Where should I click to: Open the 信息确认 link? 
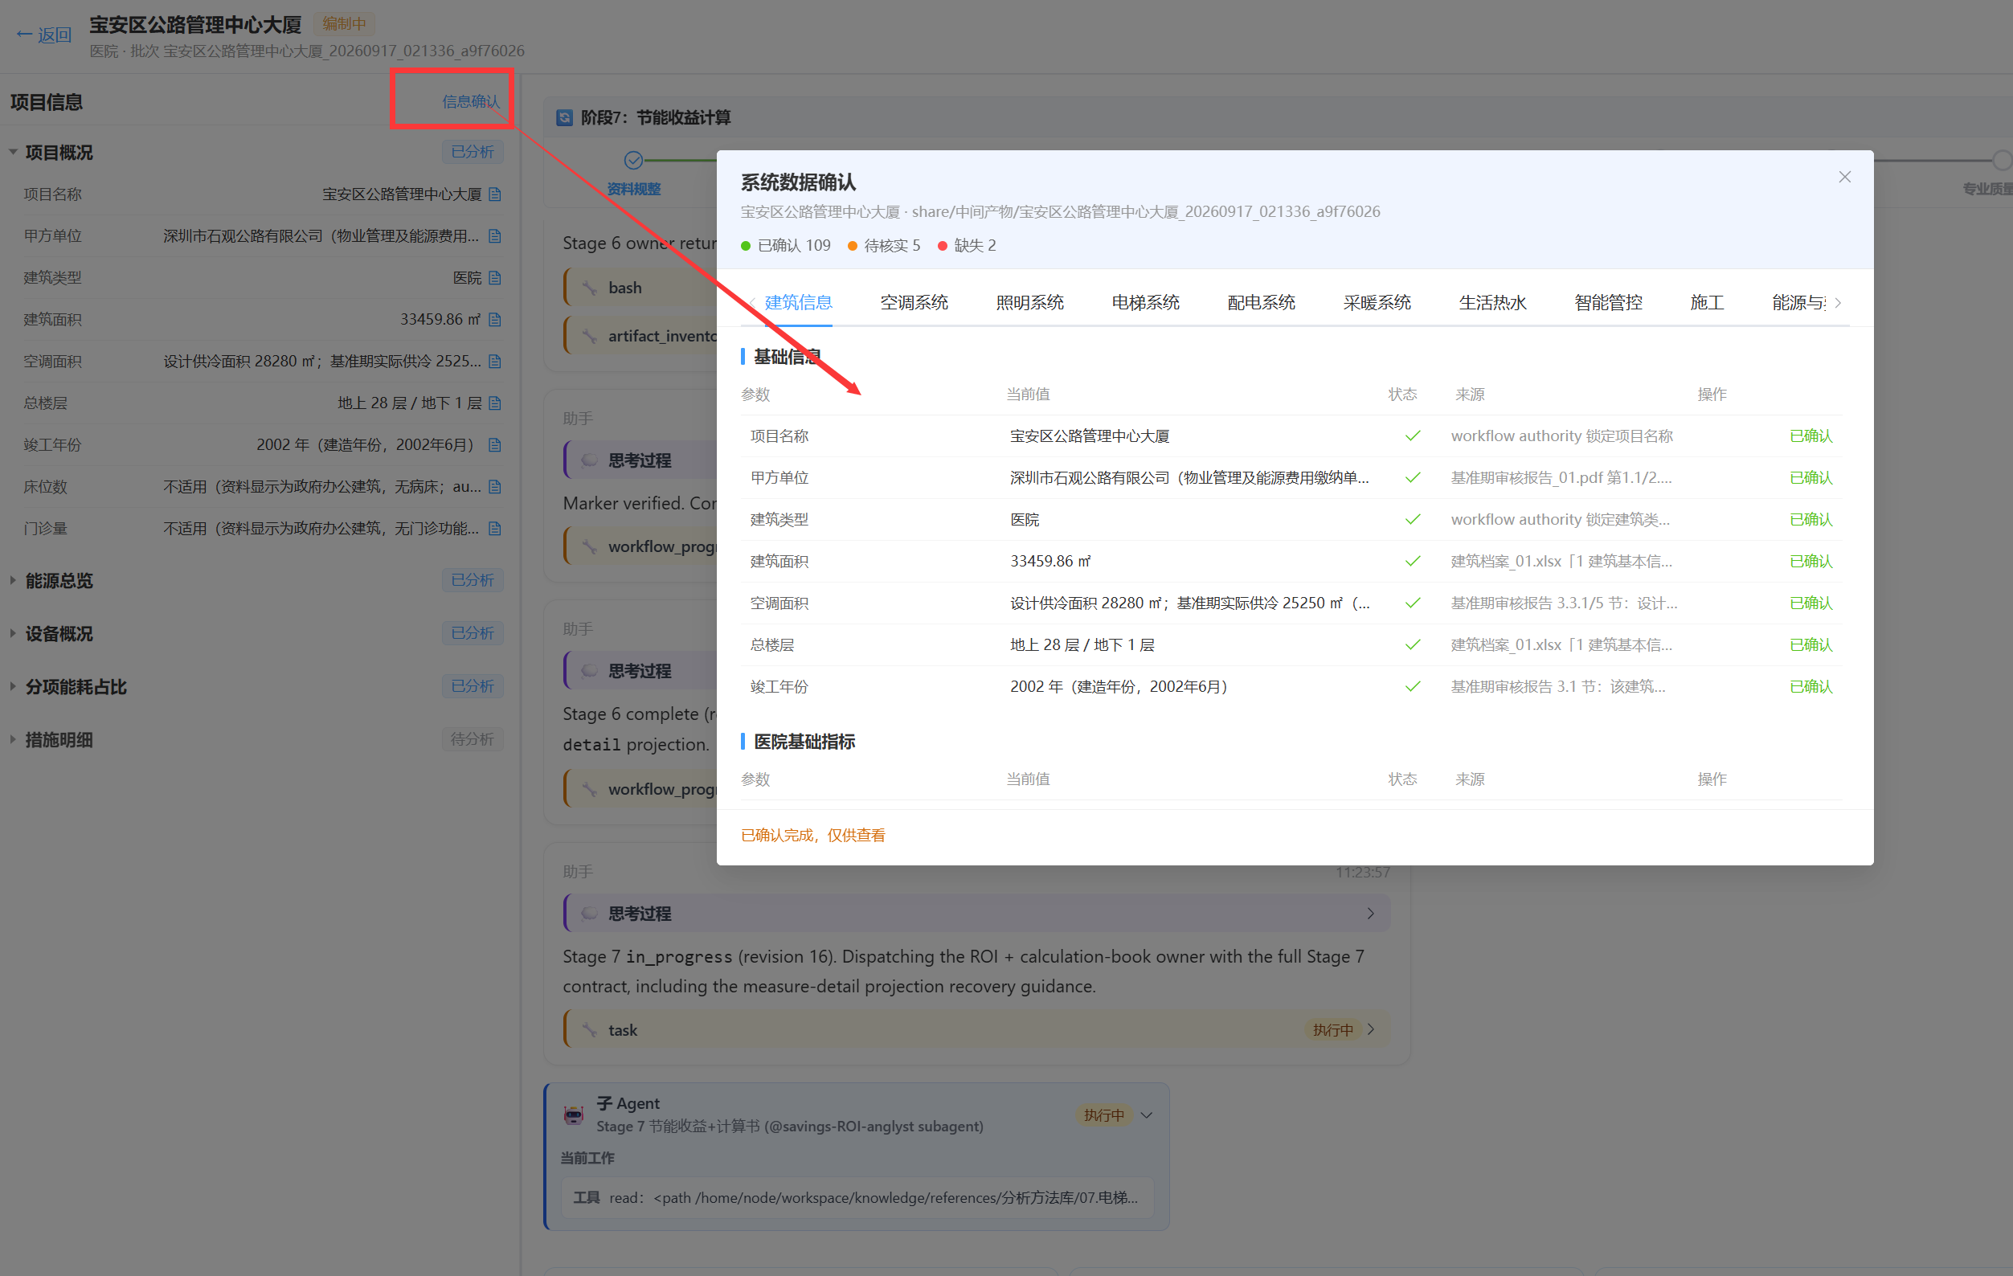pyautogui.click(x=471, y=101)
